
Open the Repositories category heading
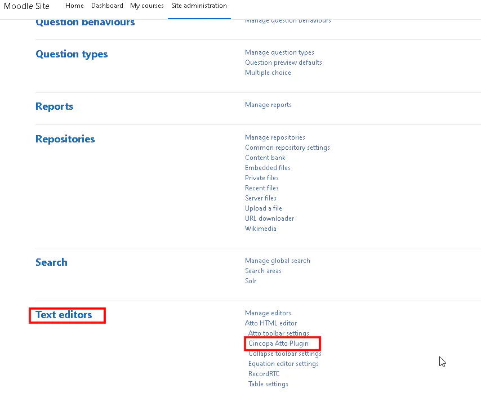click(65, 139)
